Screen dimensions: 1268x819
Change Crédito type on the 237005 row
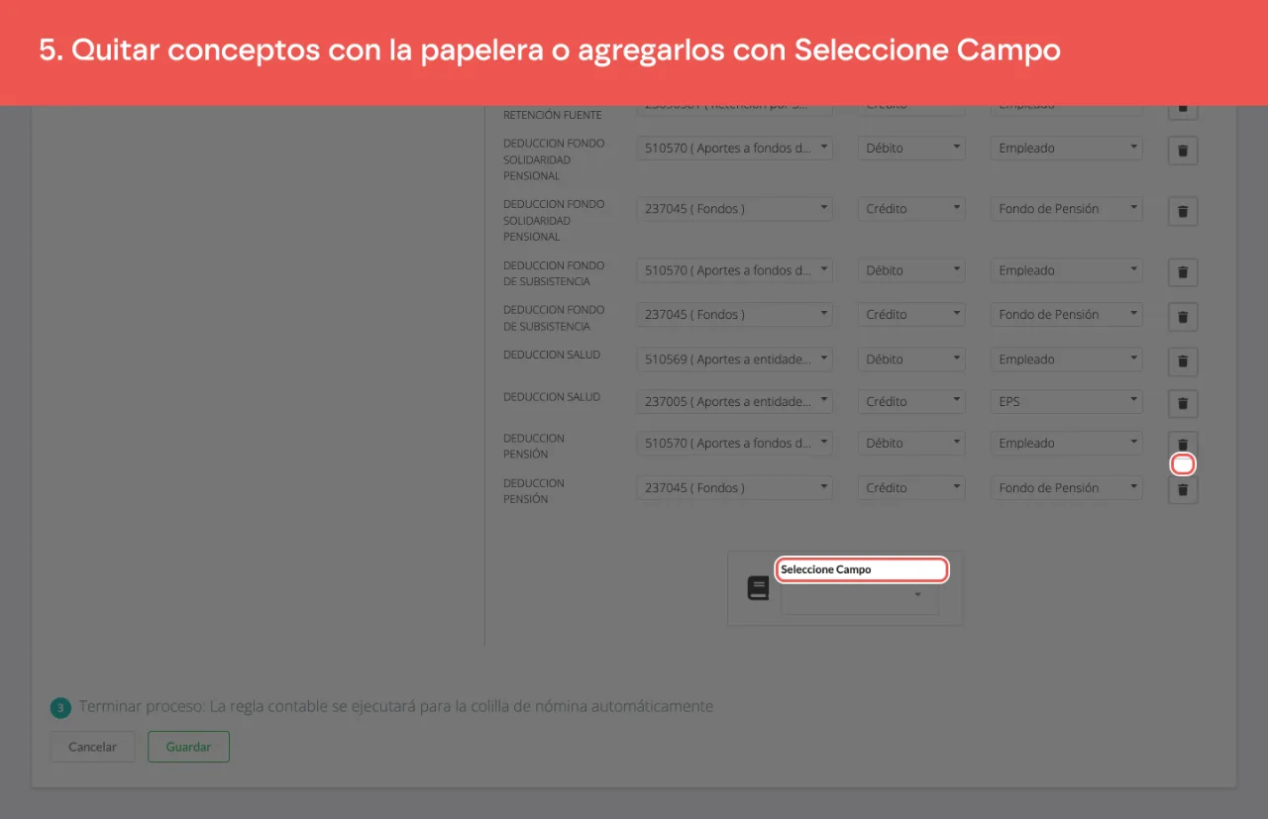coord(911,402)
